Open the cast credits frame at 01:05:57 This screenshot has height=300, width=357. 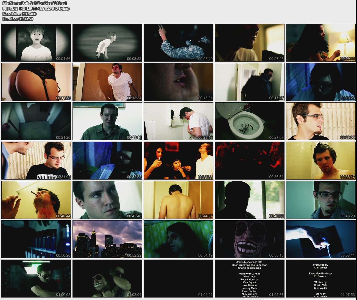point(249,278)
